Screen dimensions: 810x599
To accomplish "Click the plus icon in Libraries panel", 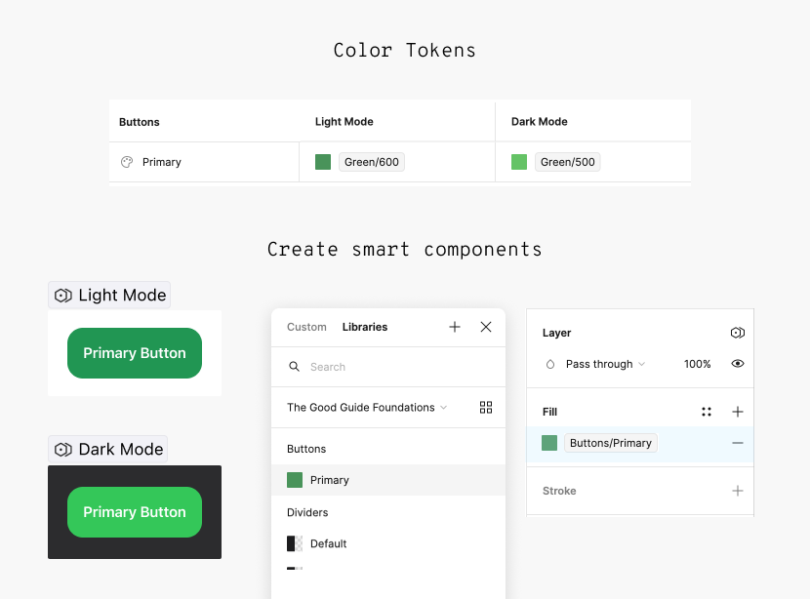I will pos(455,327).
